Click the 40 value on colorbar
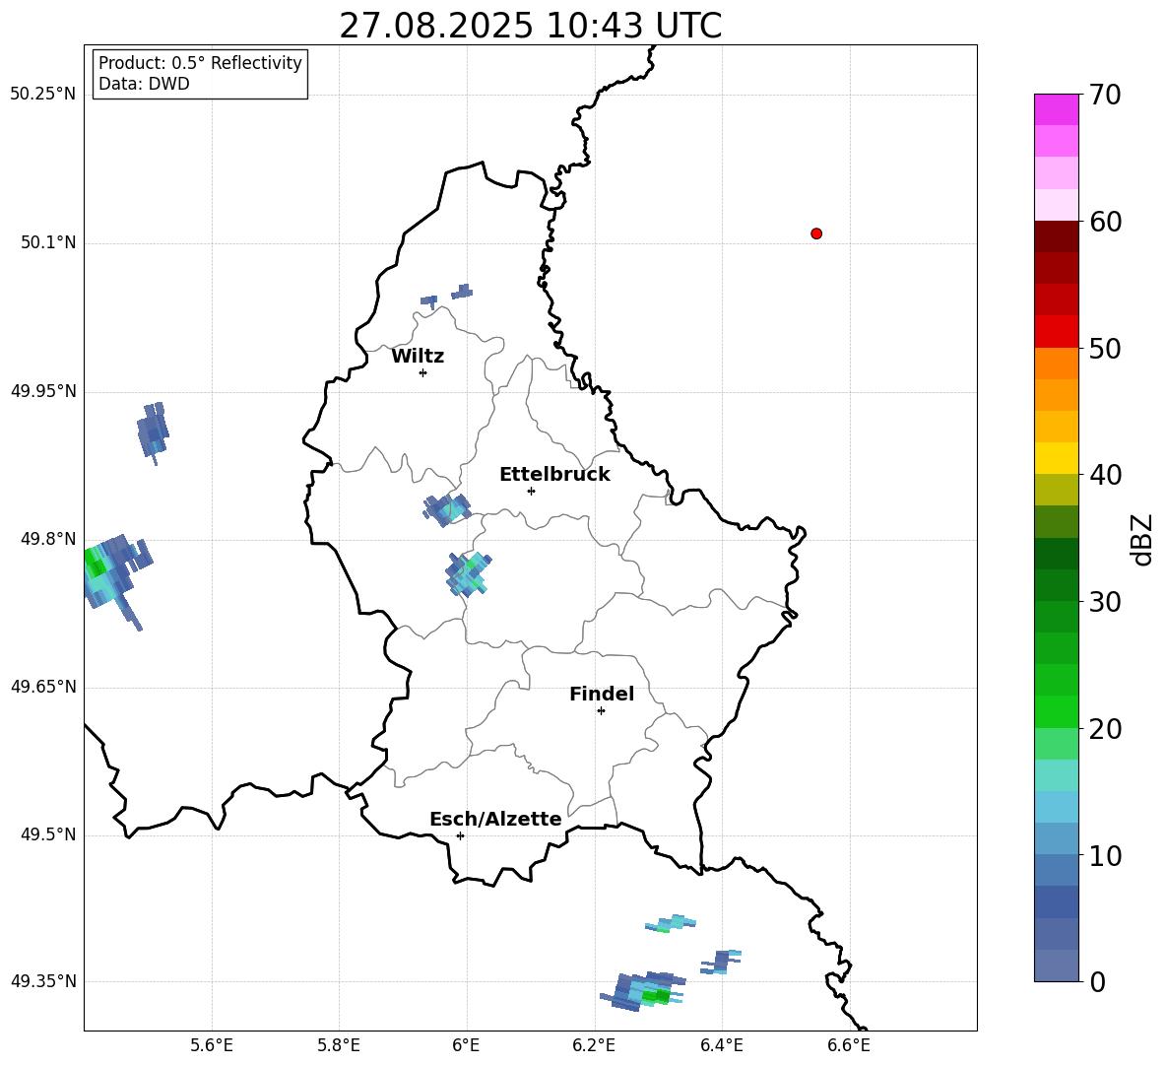The width and height of the screenshot is (1166, 1065). pos(1105,475)
